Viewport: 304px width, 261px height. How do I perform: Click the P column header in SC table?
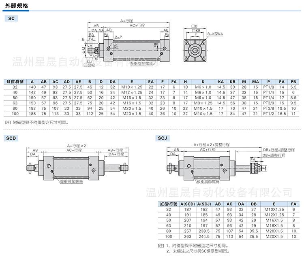pyautogui.click(x=268, y=82)
